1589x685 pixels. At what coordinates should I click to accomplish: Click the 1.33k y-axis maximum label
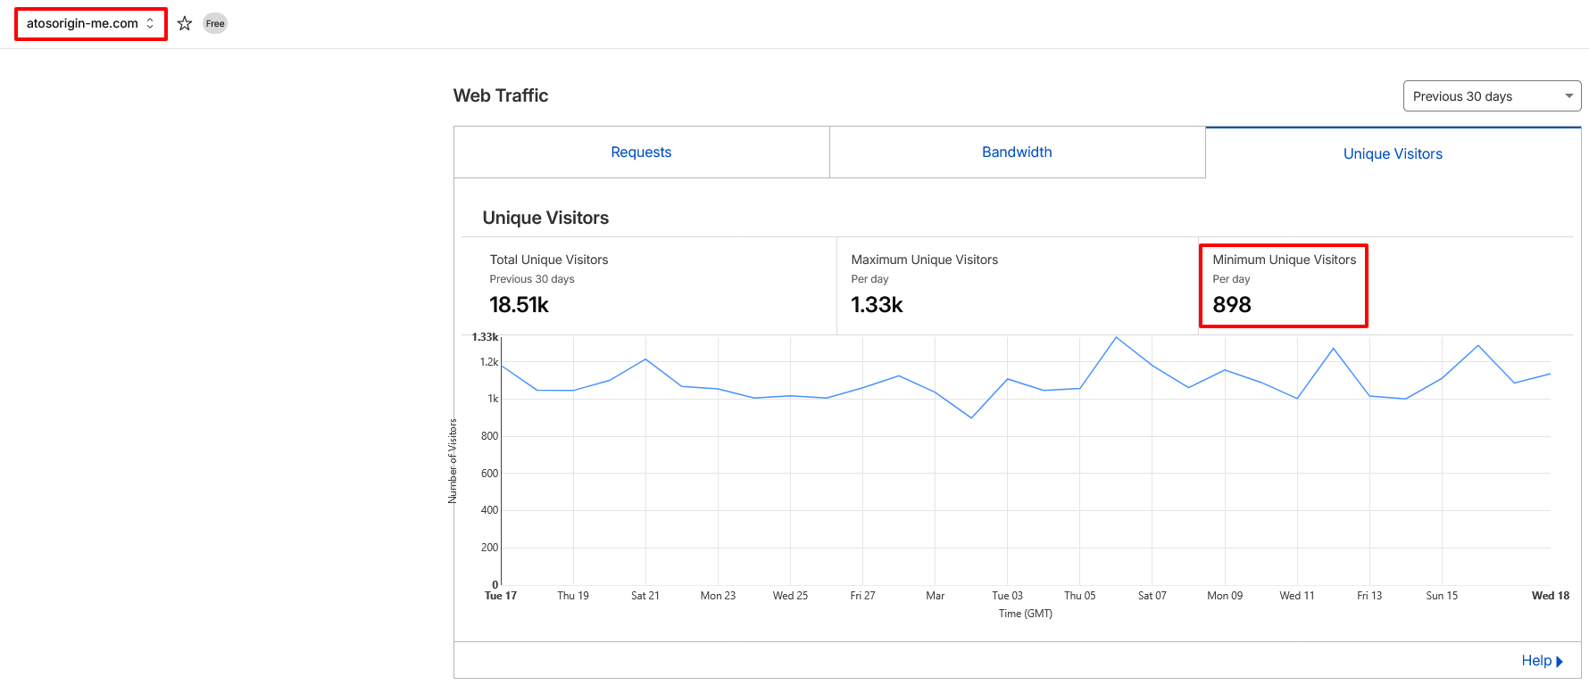click(485, 337)
